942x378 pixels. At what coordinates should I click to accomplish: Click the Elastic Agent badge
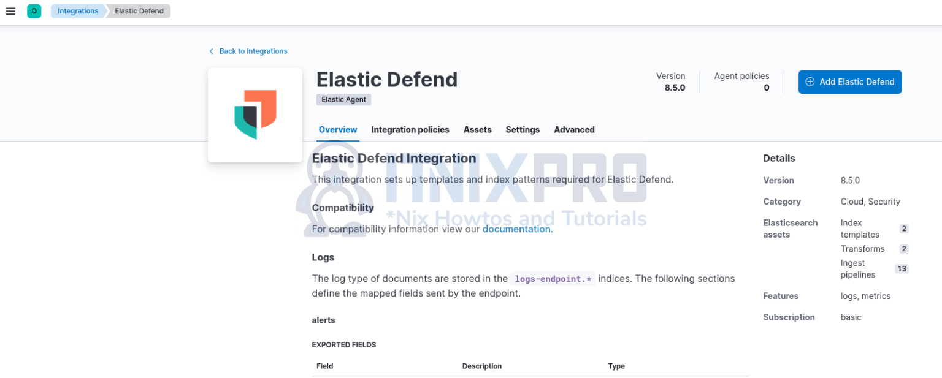click(x=343, y=99)
